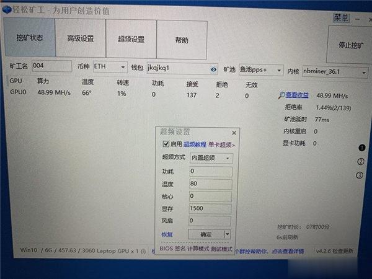Click the 确定 button

tap(206, 234)
